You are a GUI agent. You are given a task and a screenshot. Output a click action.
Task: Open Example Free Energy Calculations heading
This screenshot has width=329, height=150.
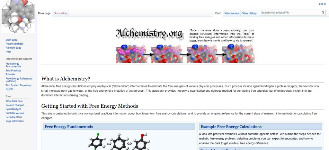[231, 127]
